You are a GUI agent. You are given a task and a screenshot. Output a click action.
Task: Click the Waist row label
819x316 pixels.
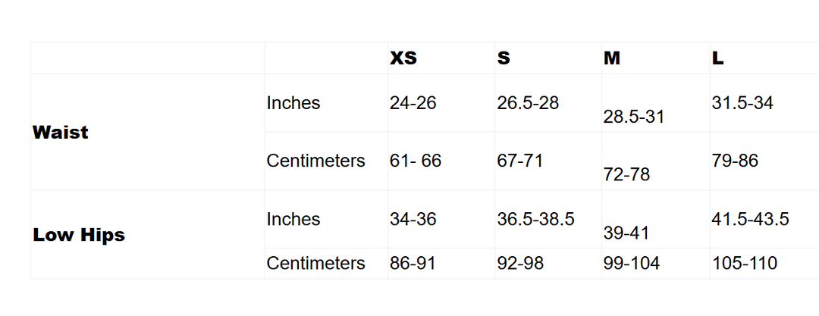click(x=61, y=132)
